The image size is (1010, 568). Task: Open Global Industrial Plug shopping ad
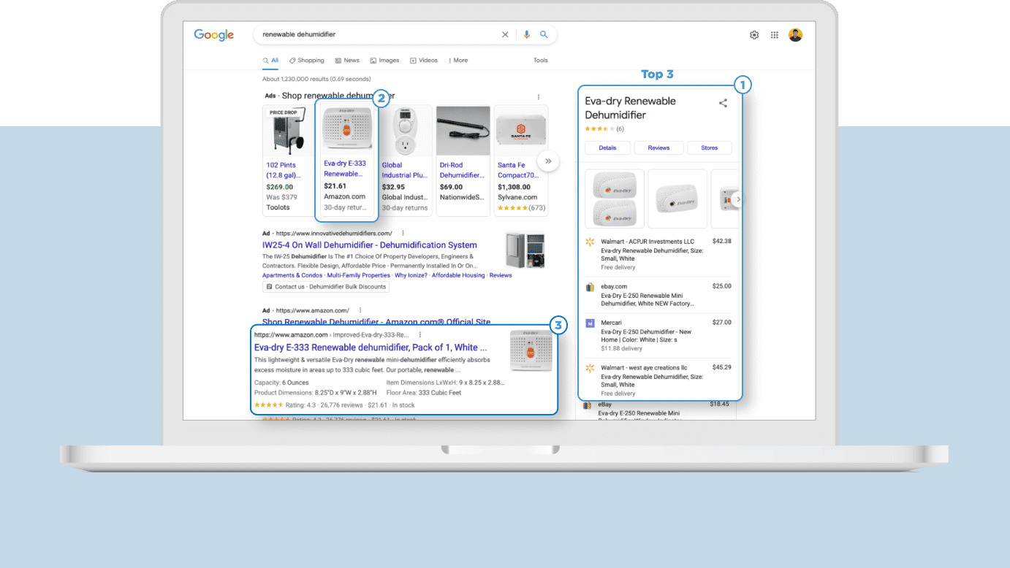click(406, 161)
